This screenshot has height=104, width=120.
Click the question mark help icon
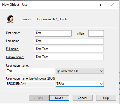coord(101,4)
